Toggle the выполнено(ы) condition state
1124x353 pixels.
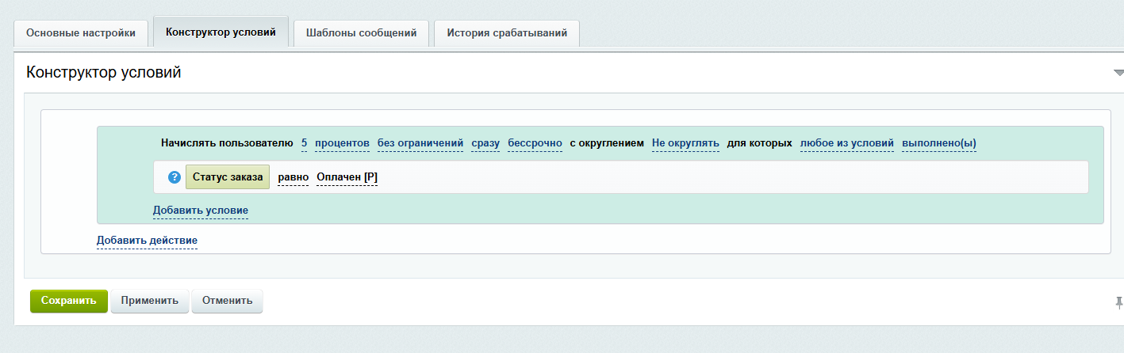939,143
